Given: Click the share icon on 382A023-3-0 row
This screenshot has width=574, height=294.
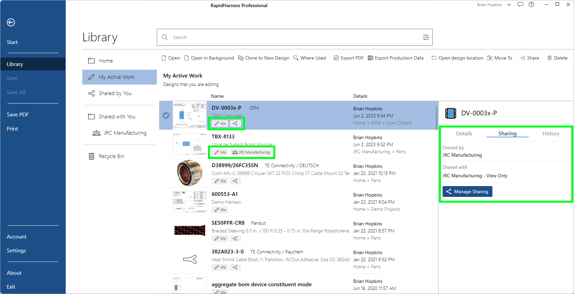Looking at the screenshot, I should pos(235,267).
